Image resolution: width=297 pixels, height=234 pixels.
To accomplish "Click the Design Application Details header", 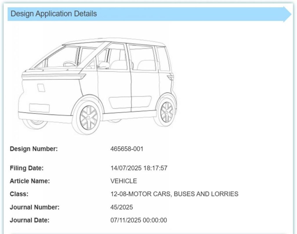I will 54,13.
